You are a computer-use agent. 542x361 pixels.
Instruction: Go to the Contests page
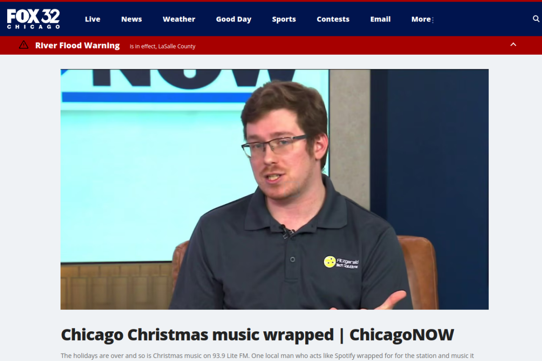tap(333, 19)
